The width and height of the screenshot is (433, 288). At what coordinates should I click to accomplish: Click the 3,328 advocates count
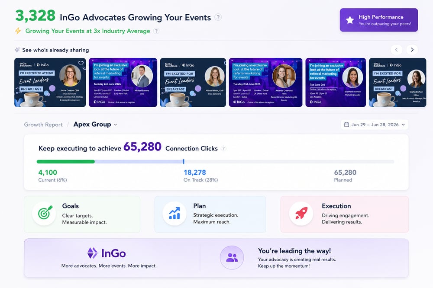(36, 16)
